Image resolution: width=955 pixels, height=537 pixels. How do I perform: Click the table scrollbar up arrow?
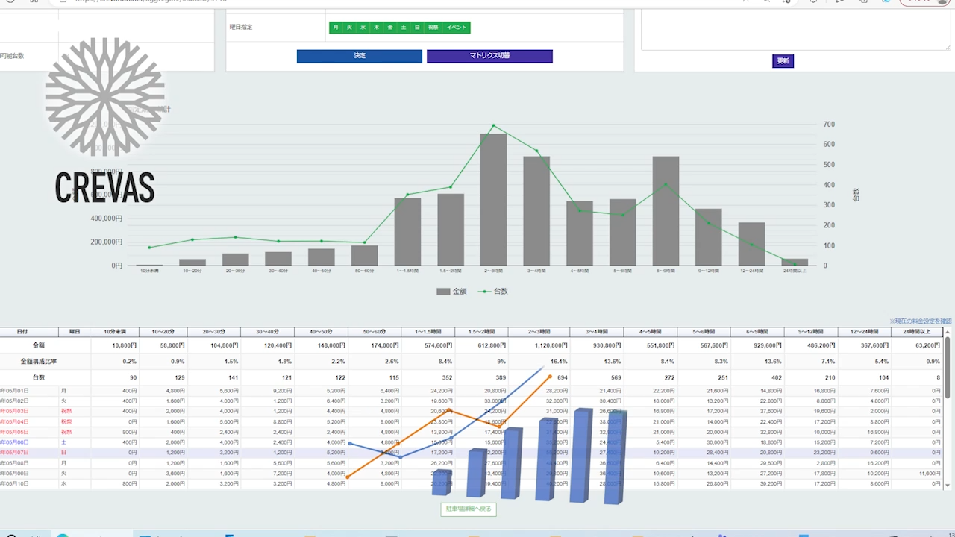tap(948, 332)
